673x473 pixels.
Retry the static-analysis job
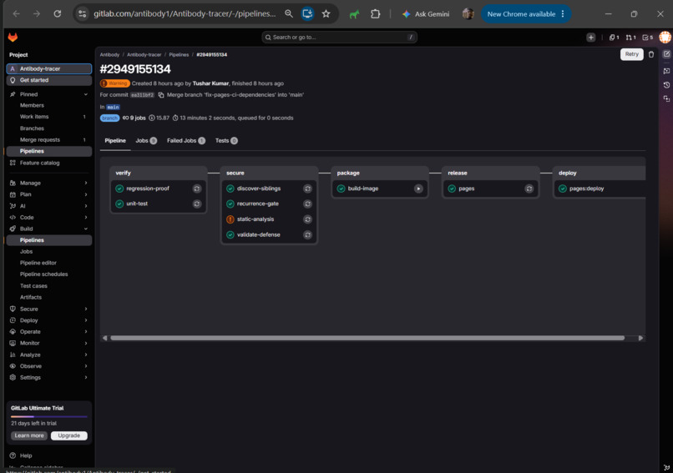point(307,219)
